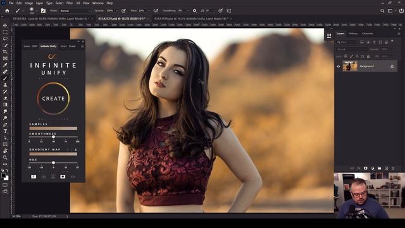Click the Share icon at top right
Image resolution: width=405 pixels, height=228 pixels.
pyautogui.click(x=401, y=11)
